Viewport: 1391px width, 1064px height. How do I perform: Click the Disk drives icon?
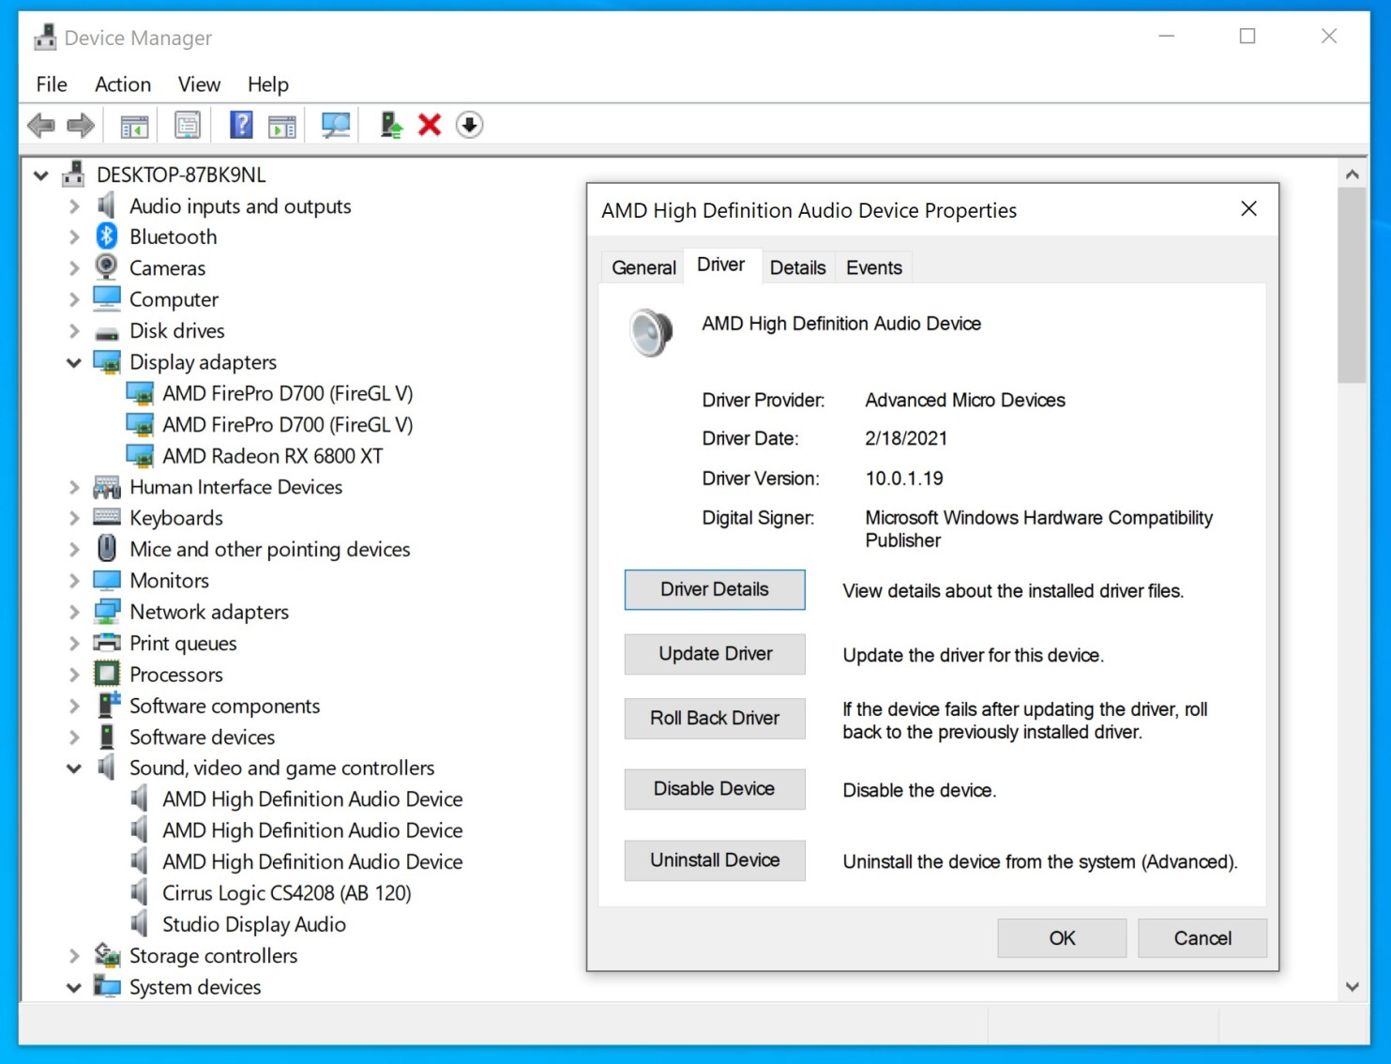[x=107, y=332]
